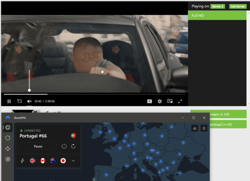Open NordVPN Dark Web Monitor target icon

[8, 159]
